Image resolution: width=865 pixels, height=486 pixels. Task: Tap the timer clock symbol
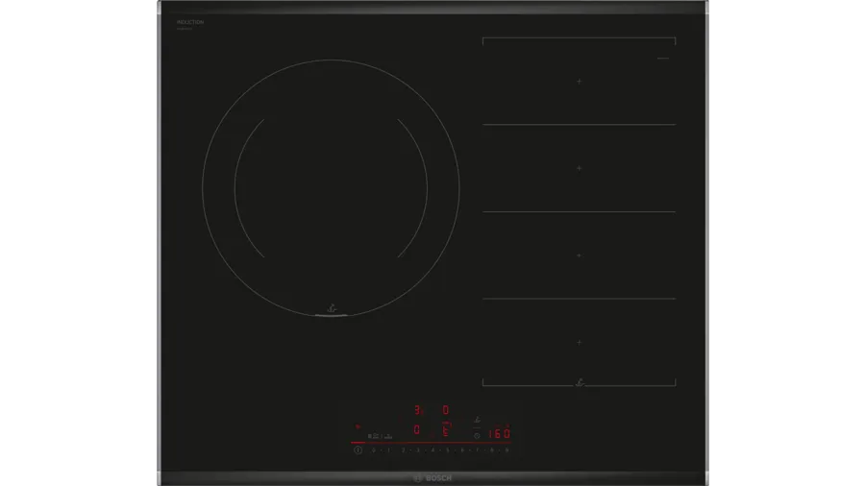(x=477, y=436)
